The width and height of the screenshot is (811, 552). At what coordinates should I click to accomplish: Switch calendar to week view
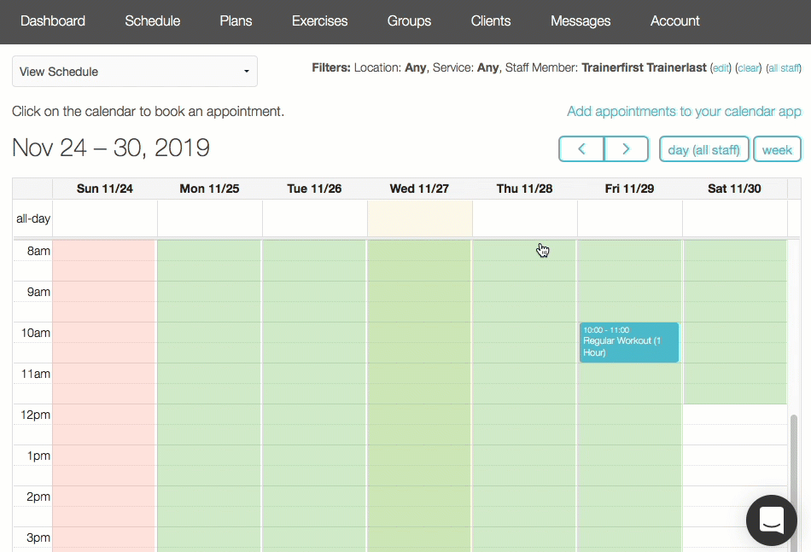777,149
